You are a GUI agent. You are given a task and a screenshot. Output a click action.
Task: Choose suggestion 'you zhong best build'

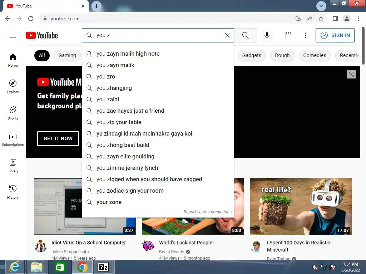coord(158,145)
